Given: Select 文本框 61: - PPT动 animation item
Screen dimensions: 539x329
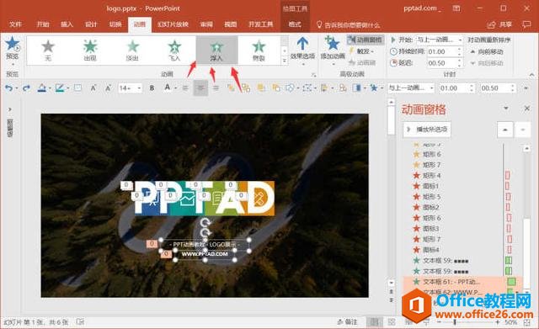Looking at the screenshot, I should [462, 282].
